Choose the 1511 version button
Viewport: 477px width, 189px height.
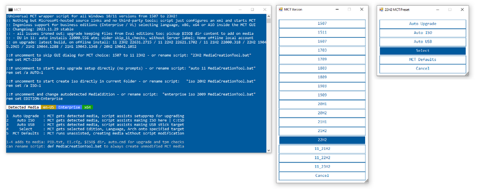[x=322, y=33]
